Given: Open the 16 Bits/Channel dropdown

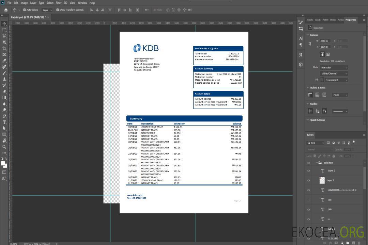Looking at the screenshot, I should pos(334,73).
